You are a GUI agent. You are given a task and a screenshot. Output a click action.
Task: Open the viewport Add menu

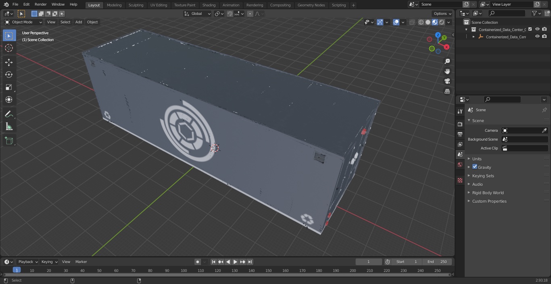79,22
